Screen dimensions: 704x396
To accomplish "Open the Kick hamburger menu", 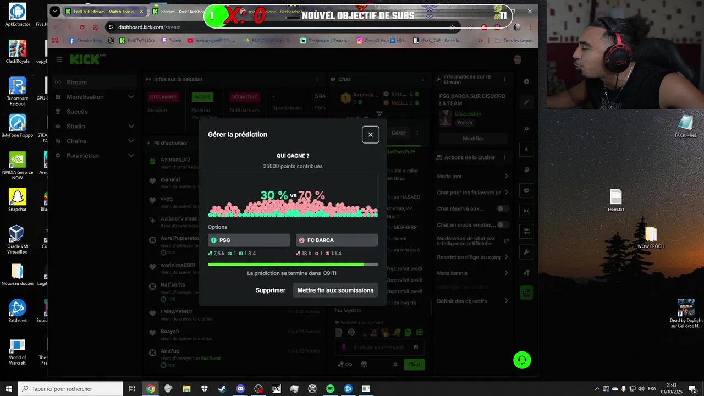I will point(59,59).
